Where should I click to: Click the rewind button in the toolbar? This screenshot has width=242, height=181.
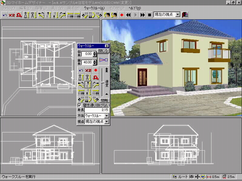coord(128,15)
